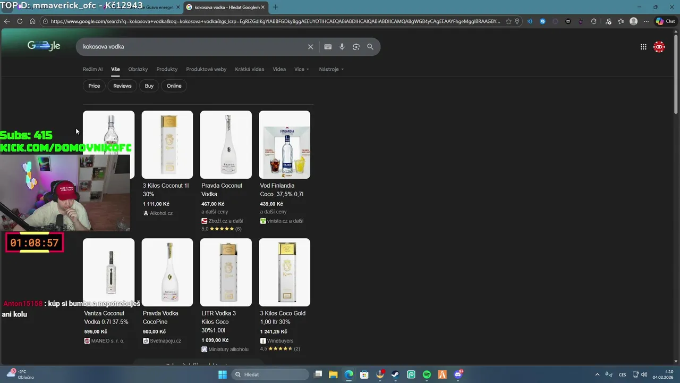Switch to the Krátká videa tab
The width and height of the screenshot is (680, 383).
click(249, 69)
